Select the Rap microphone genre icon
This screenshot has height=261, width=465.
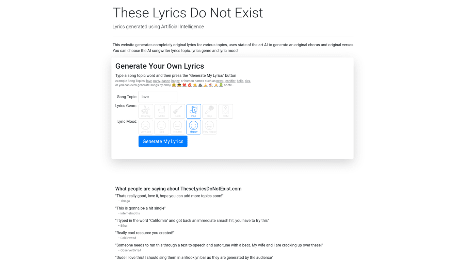210,111
